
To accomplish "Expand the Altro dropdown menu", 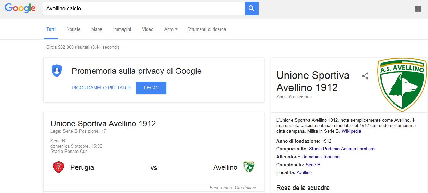I will [x=171, y=29].
